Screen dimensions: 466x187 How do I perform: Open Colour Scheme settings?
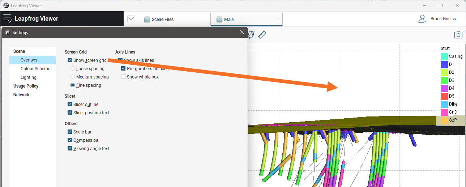tap(35, 69)
